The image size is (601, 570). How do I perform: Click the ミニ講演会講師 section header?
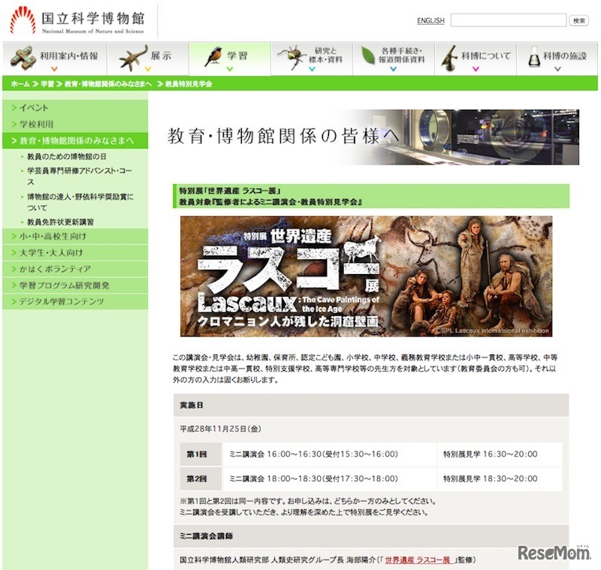[371, 536]
